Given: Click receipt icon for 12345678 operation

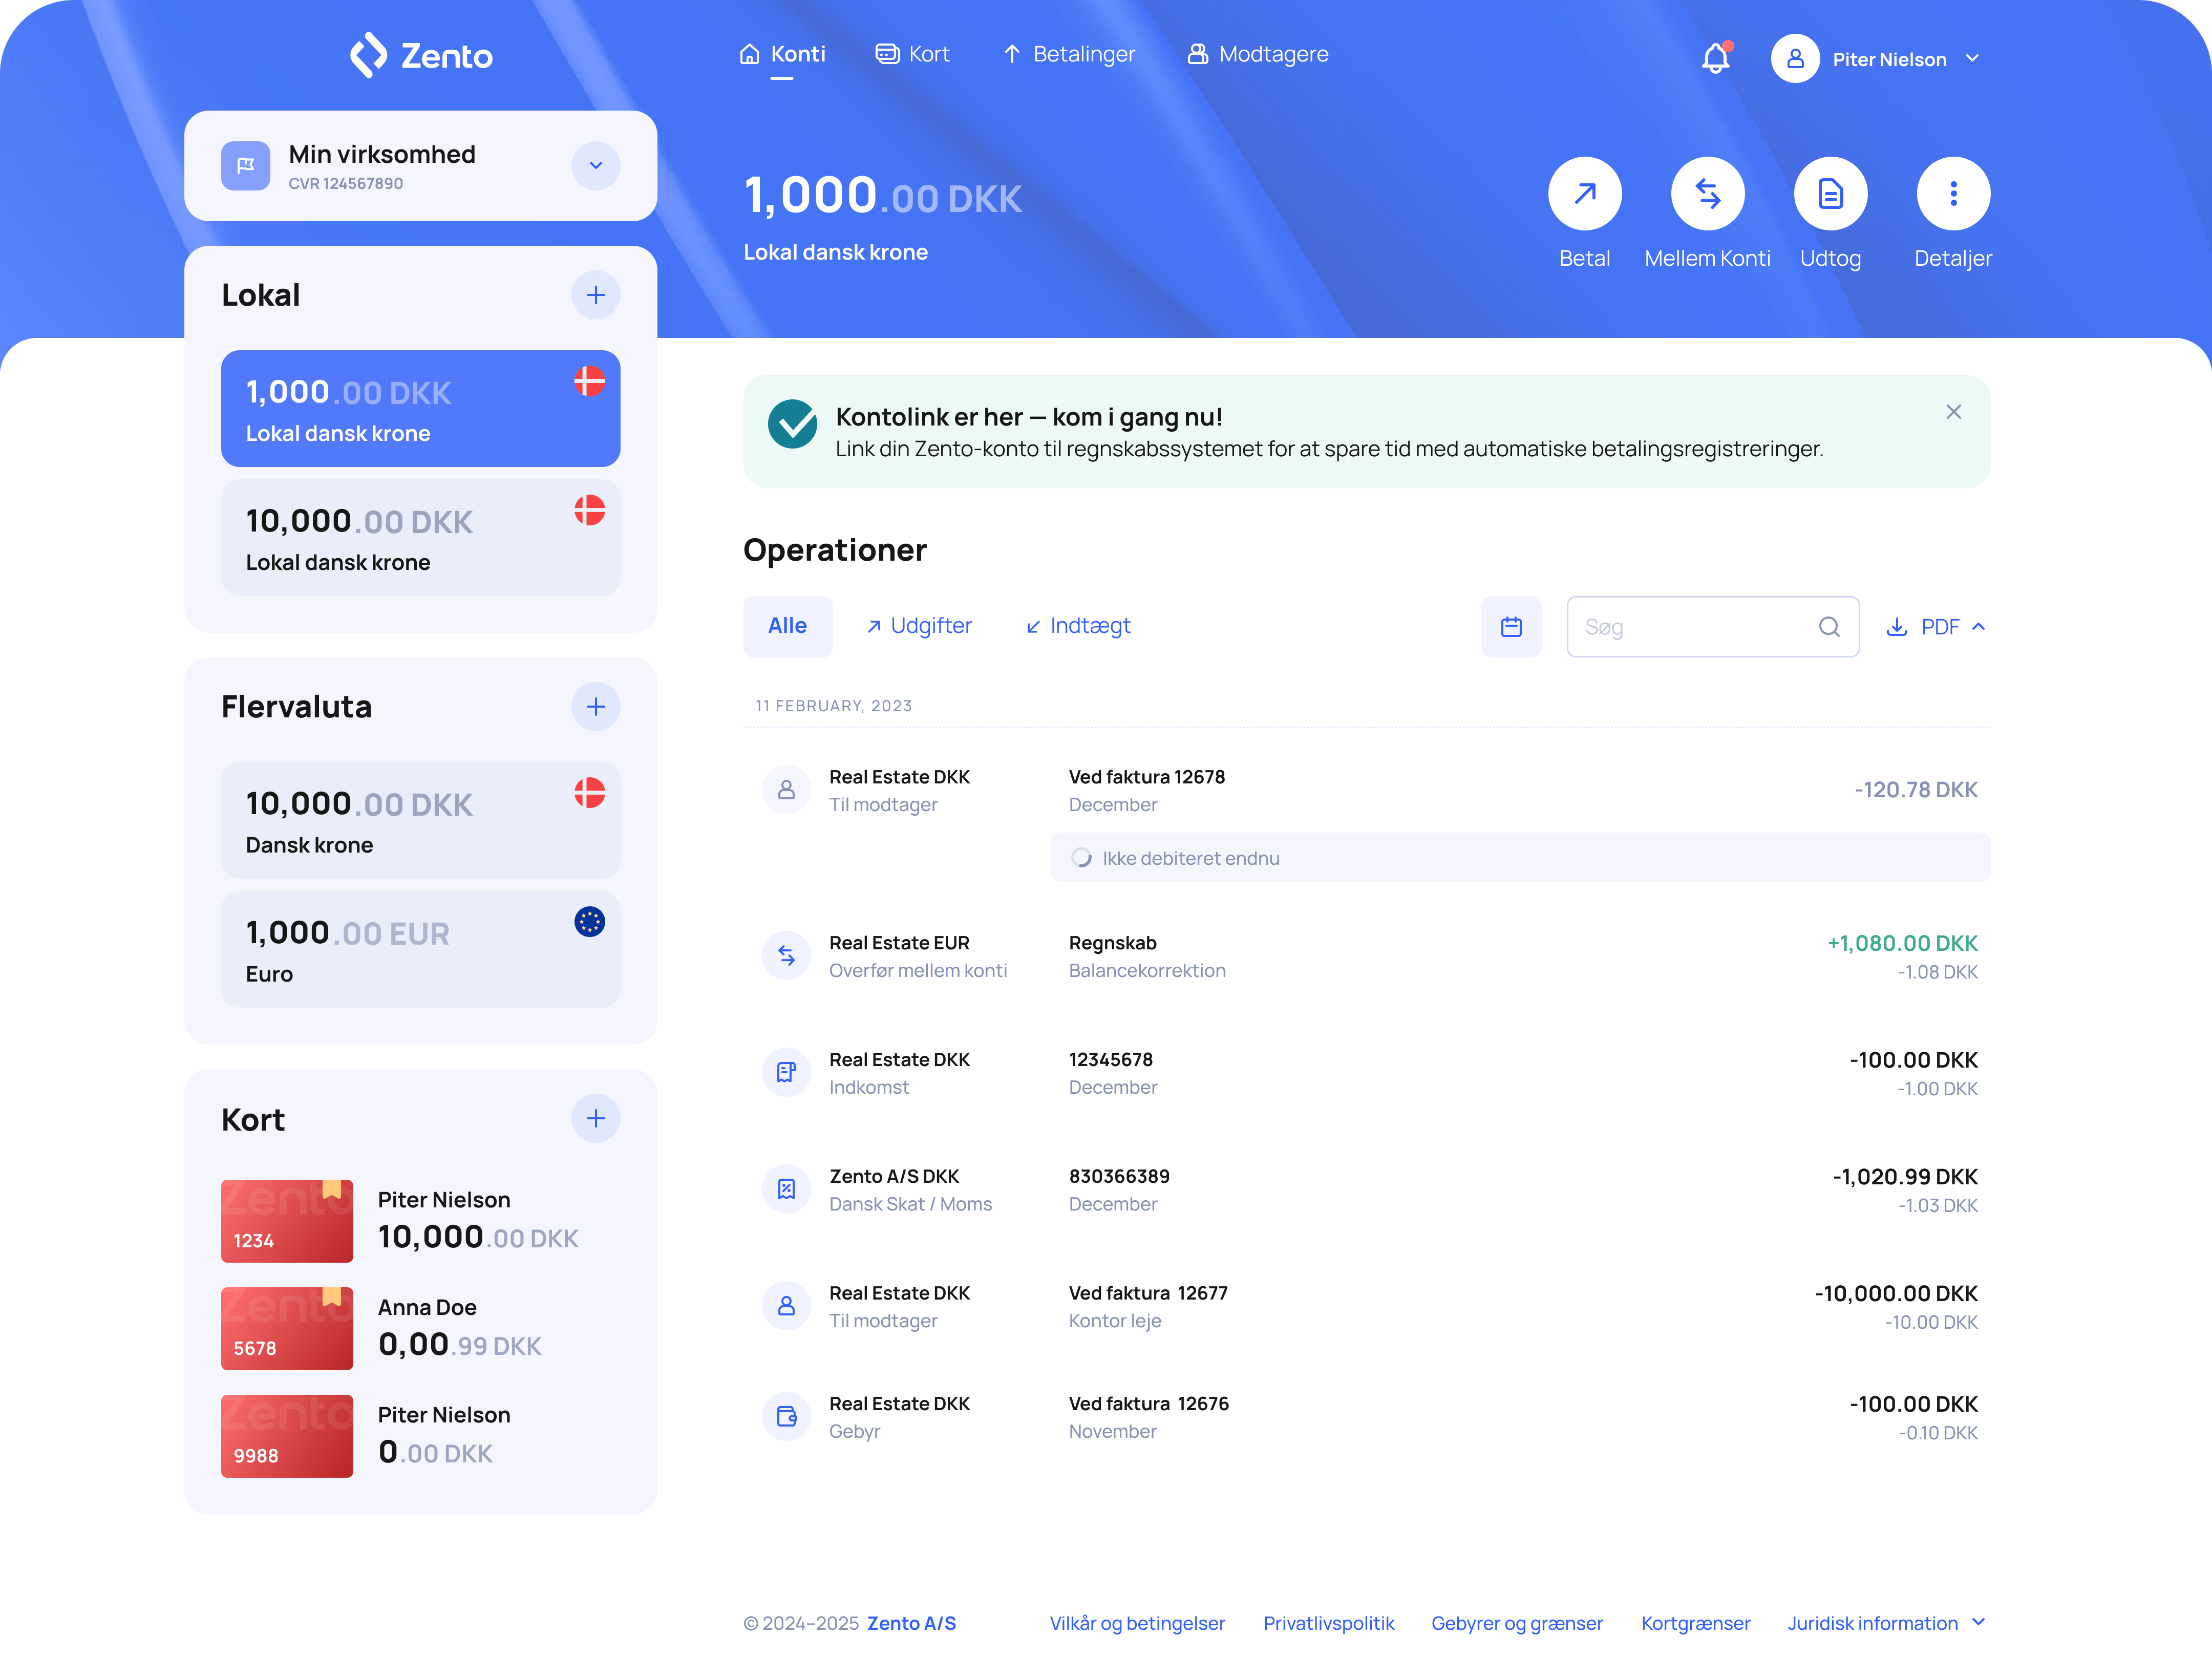Looking at the screenshot, I should 786,1072.
